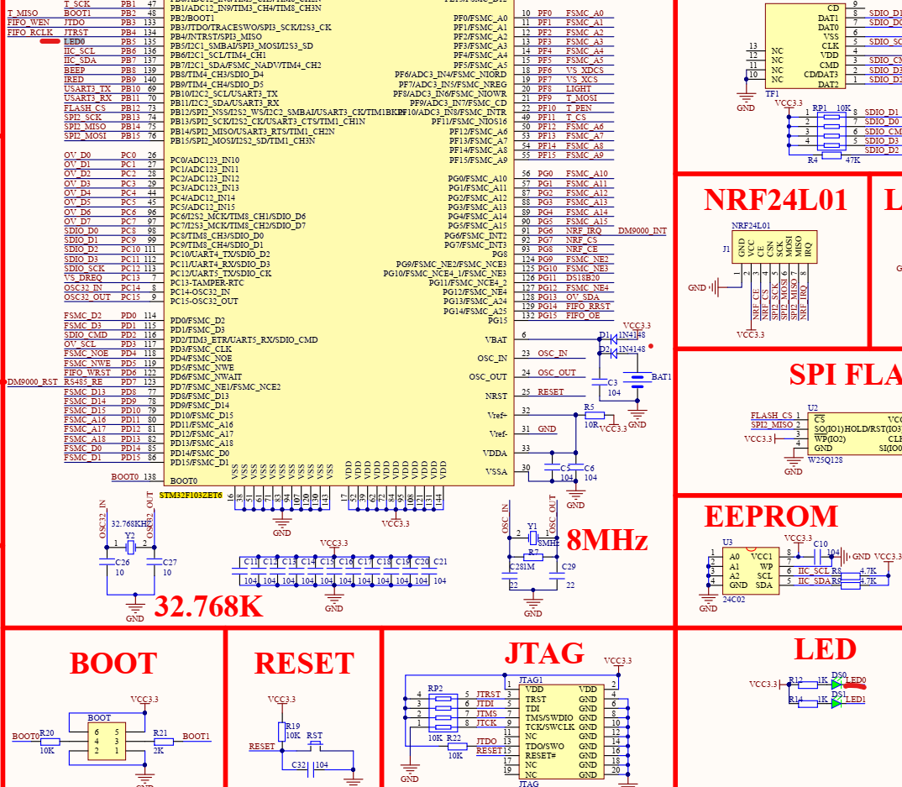Select capacitor C32 in the RESET circuit

312,769
